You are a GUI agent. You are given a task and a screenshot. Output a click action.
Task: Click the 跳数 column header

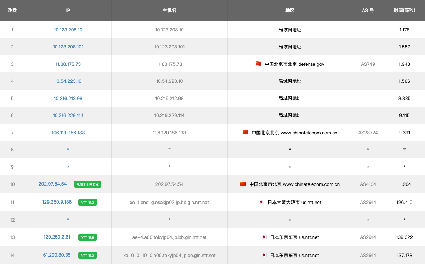pos(12,11)
